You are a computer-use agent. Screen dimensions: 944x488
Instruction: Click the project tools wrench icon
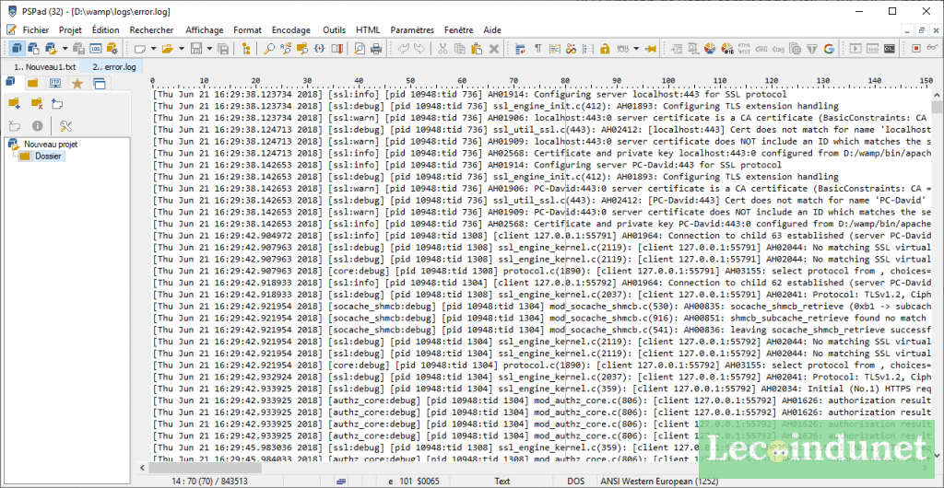click(x=66, y=125)
